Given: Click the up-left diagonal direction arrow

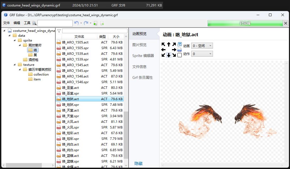Looking at the screenshot, I should pyautogui.click(x=163, y=44).
